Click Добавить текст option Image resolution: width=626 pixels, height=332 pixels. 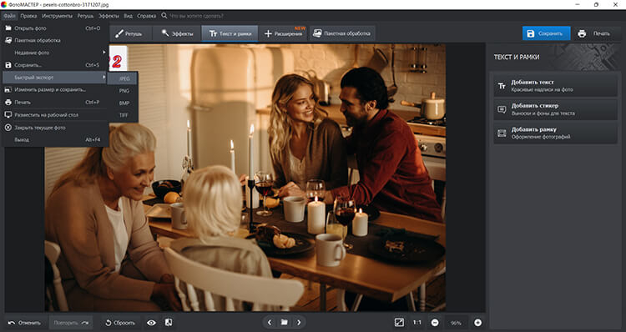(x=555, y=85)
